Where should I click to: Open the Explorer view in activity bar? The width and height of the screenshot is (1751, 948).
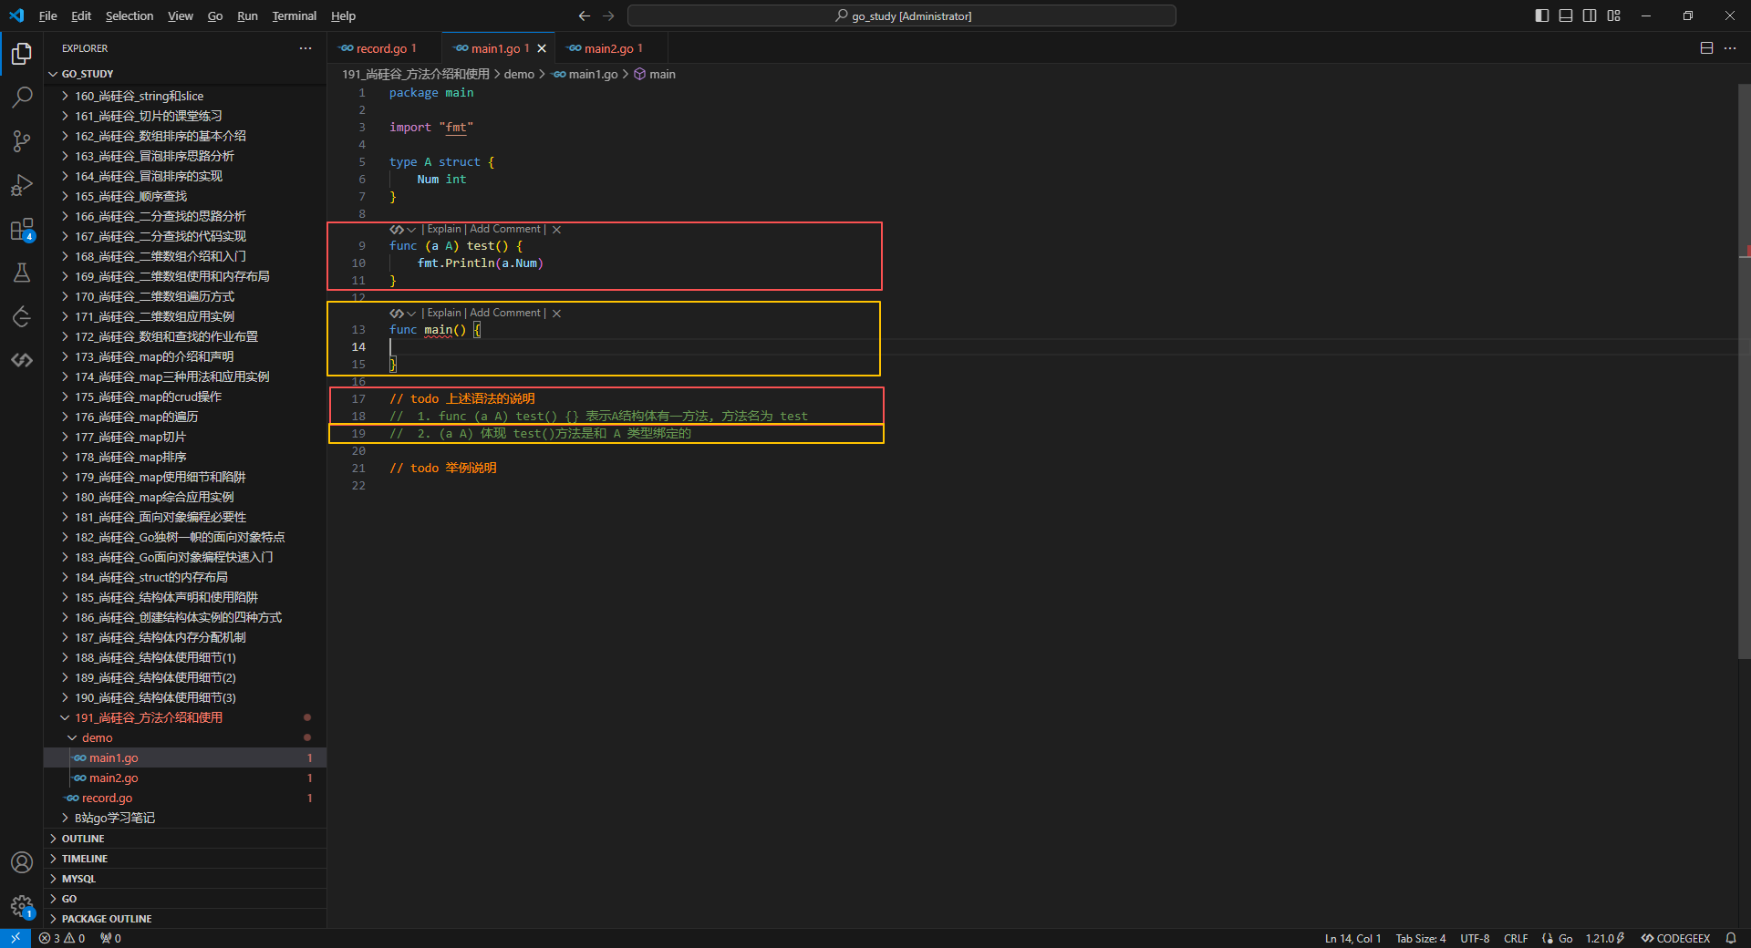[x=22, y=54]
